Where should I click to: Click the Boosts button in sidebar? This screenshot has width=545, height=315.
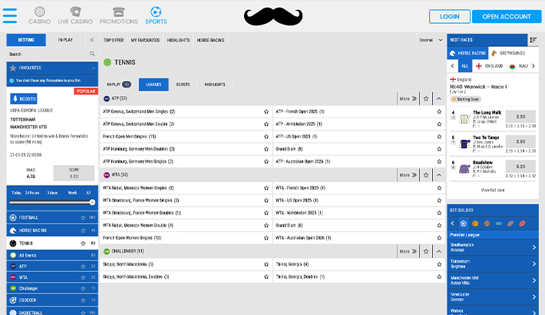24,99
